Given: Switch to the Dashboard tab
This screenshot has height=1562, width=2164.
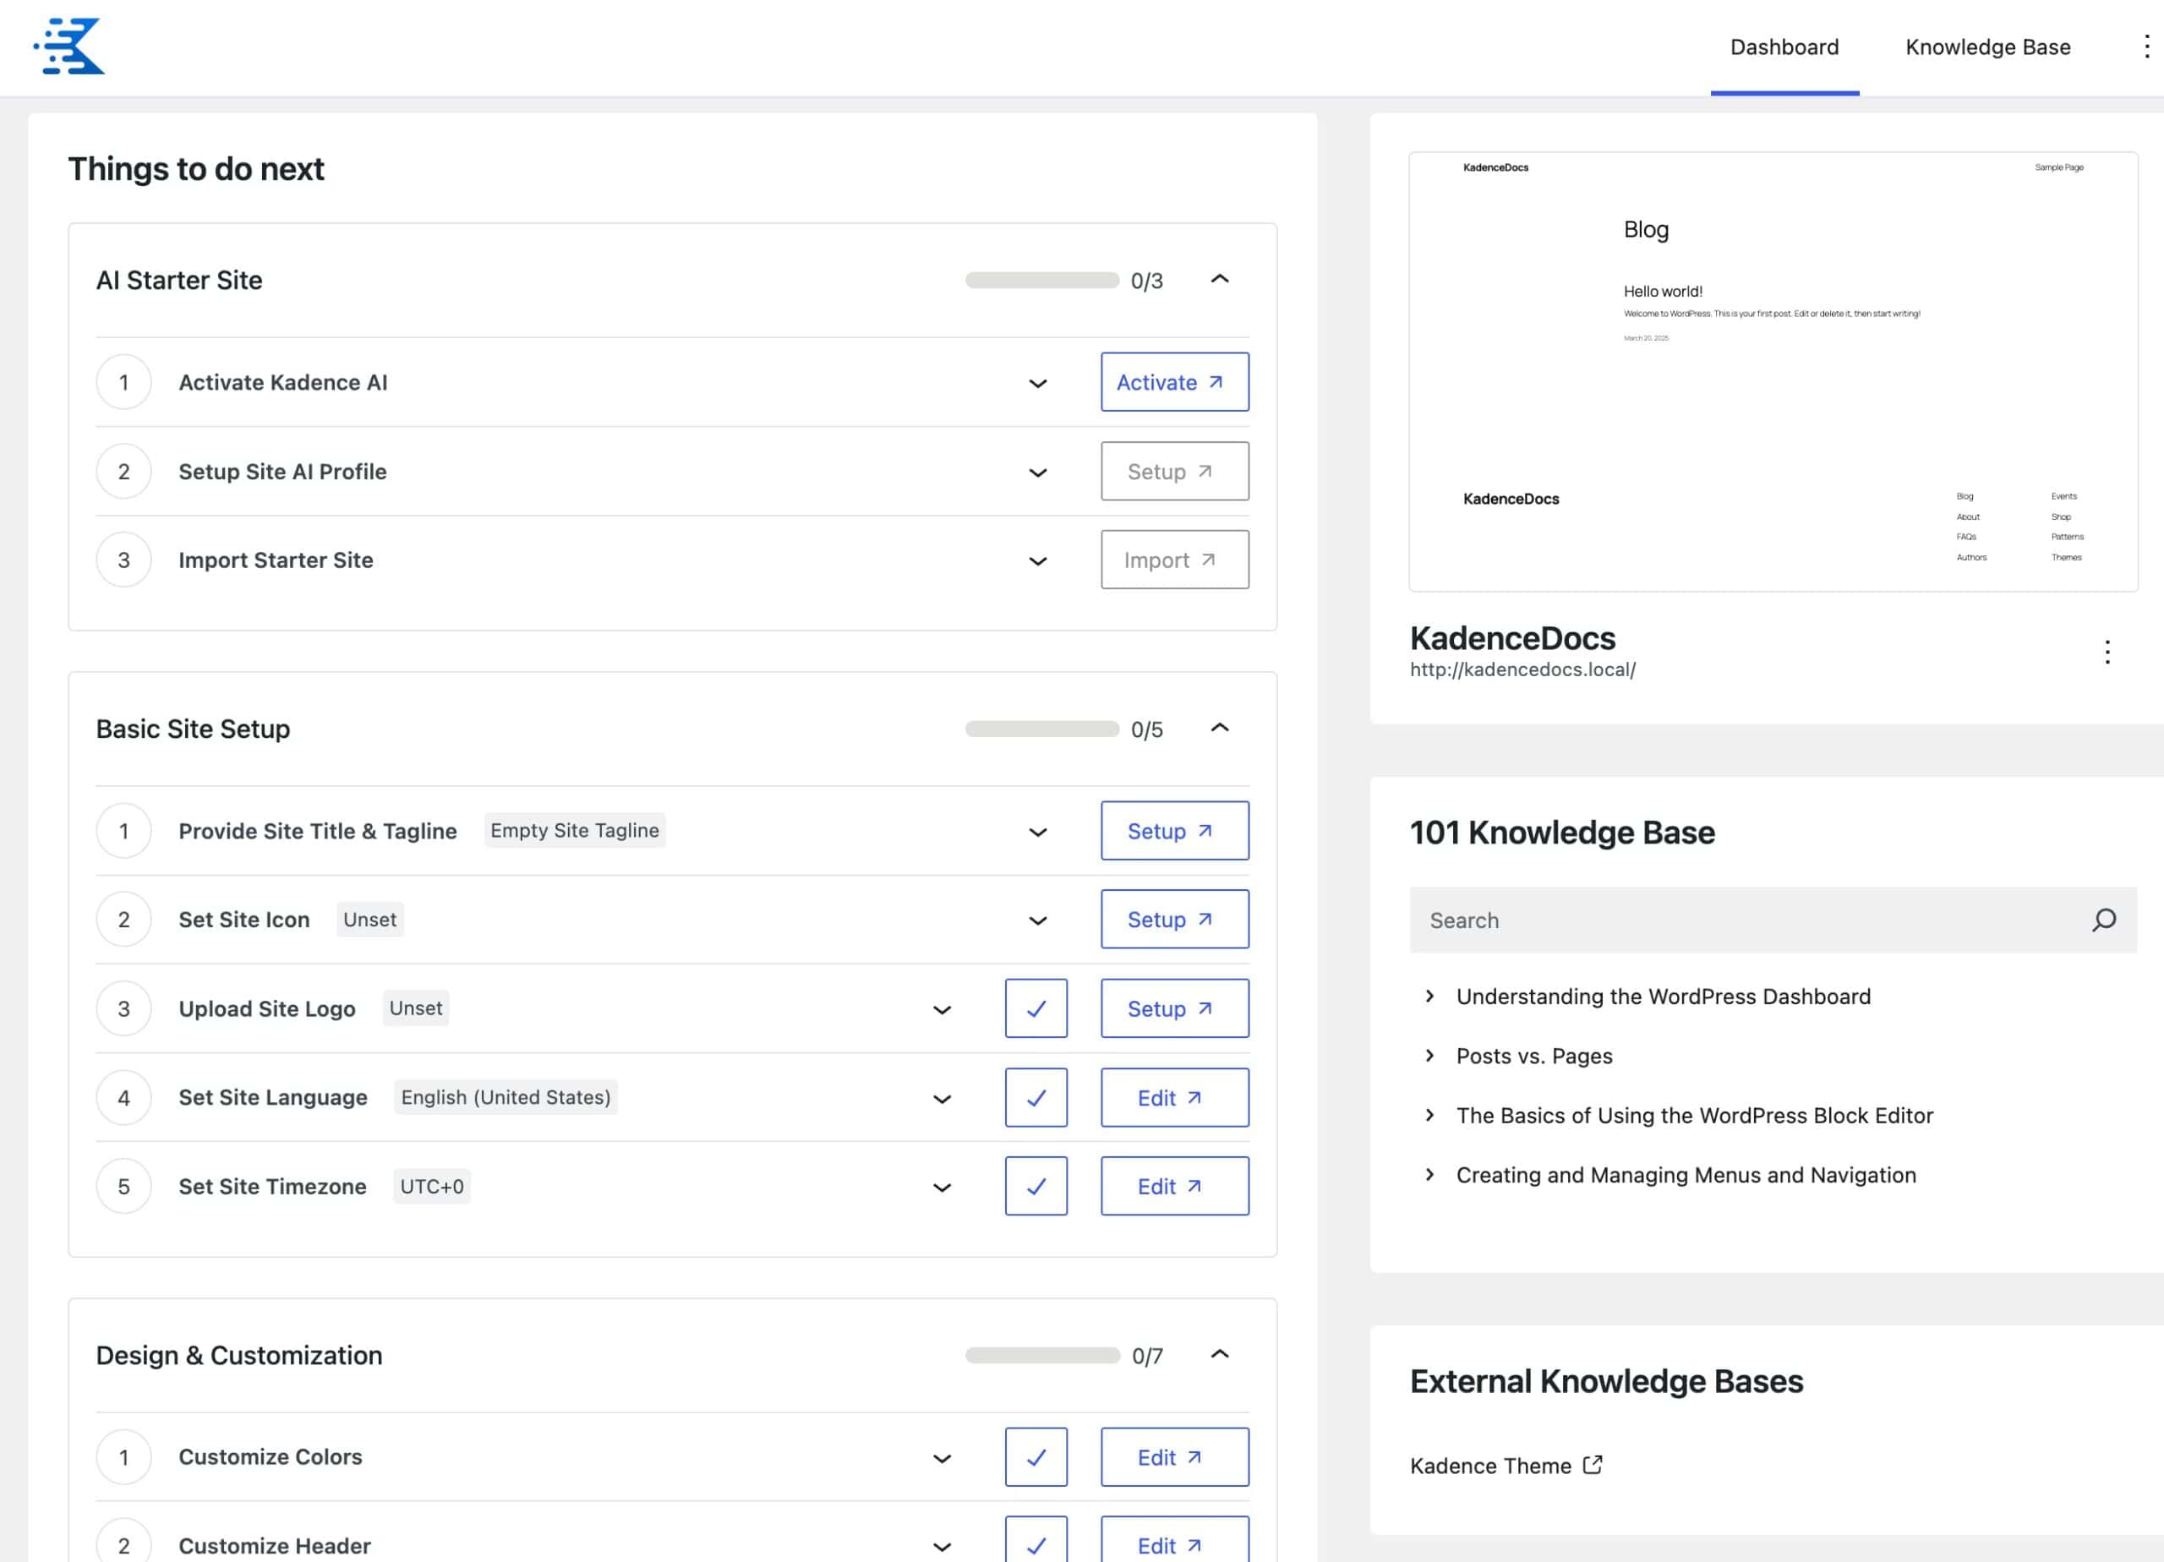Looking at the screenshot, I should (1784, 46).
